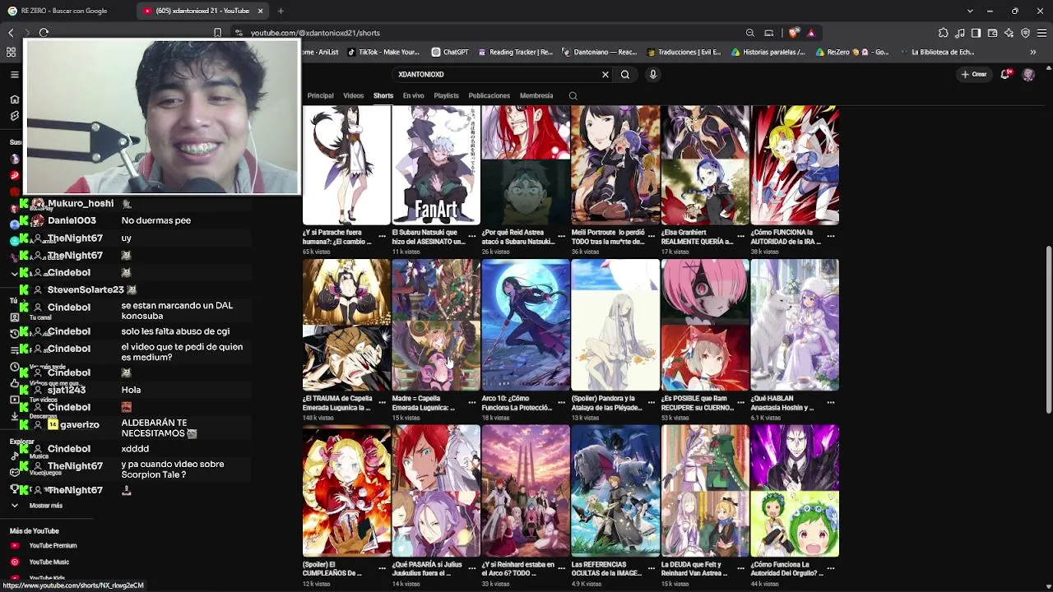Go to the Publicaciones channel tab
The image size is (1053, 592).
click(x=489, y=95)
